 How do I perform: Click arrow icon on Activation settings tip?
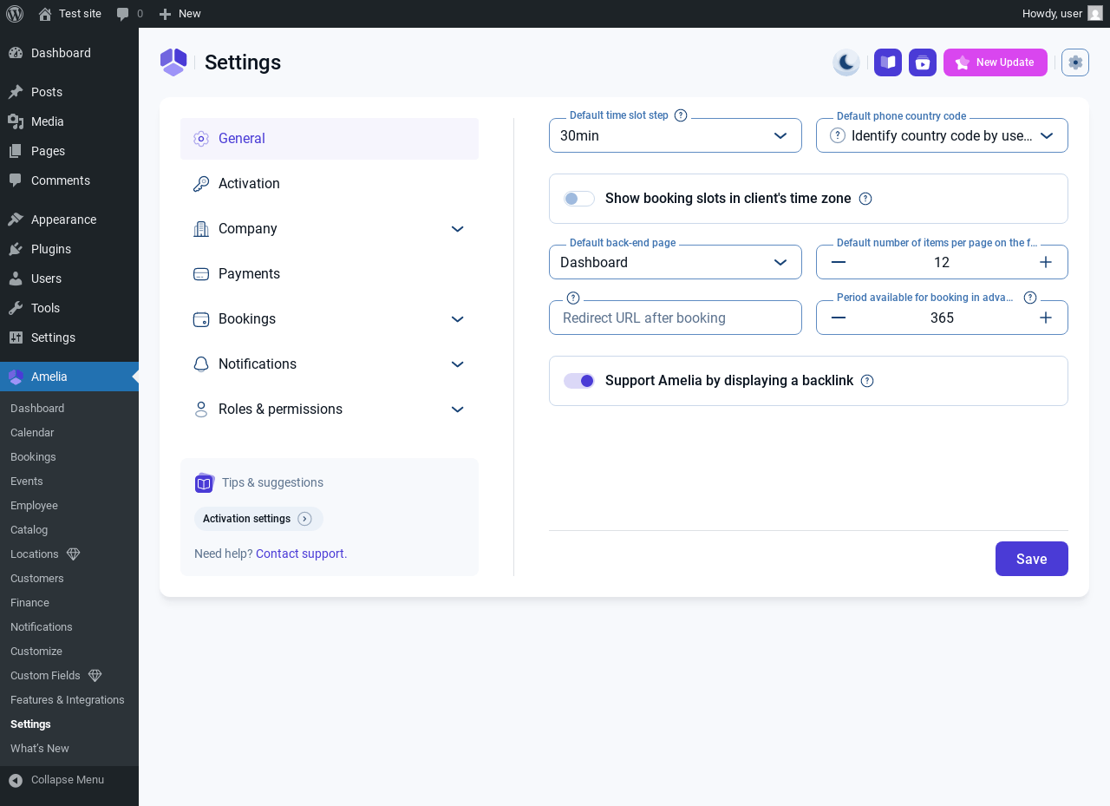point(304,519)
